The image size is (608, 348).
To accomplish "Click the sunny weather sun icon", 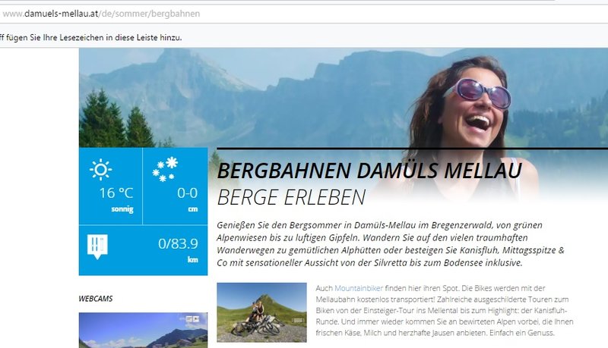I will click(101, 169).
